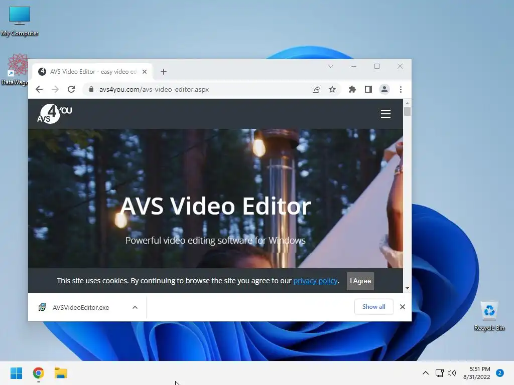Open Chrome three-dot menu
Screen dimensions: 514x385
pos(401,89)
